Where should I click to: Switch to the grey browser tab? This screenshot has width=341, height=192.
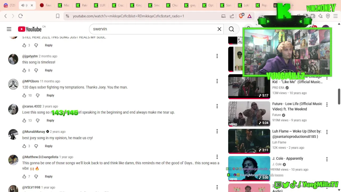click(190, 5)
